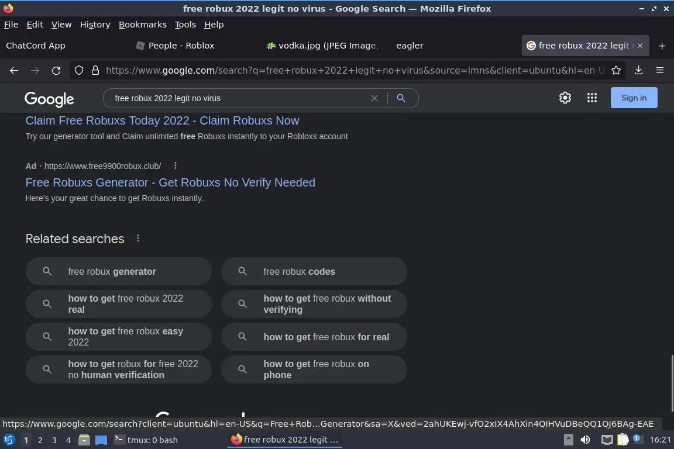Reload the current page
Screen dimensions: 674x449
click(56, 71)
